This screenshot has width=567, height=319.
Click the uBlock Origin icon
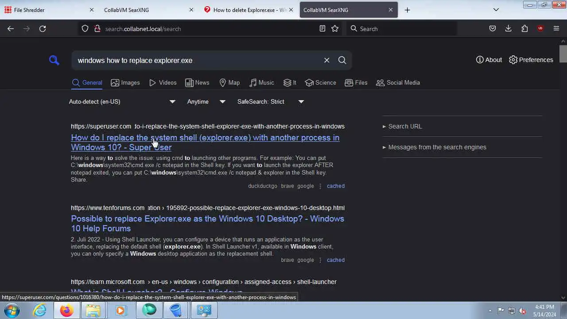click(x=540, y=29)
